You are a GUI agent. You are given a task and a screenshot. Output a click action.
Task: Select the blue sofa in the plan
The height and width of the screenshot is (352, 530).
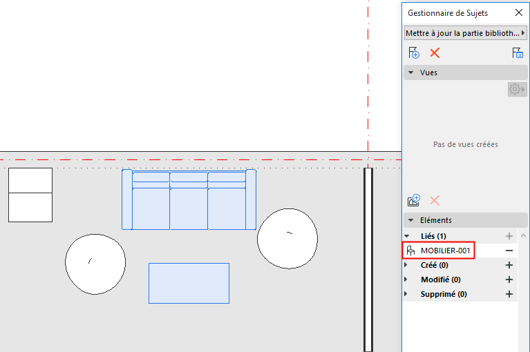189,207
